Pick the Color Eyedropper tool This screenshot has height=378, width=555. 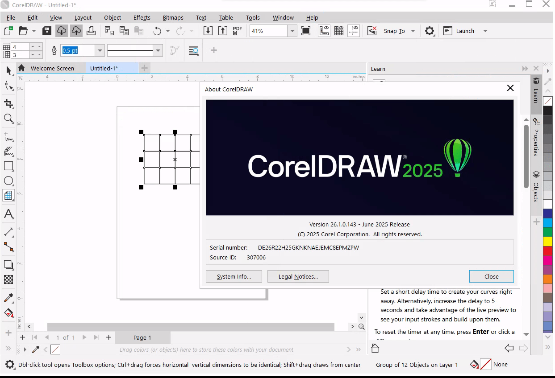8,298
